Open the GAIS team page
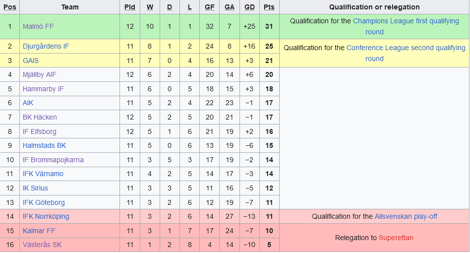The image size is (470, 253). pos(30,61)
